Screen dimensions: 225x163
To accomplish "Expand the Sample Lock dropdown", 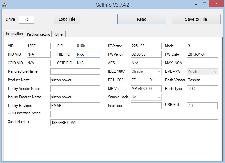I will (x=146, y=97).
